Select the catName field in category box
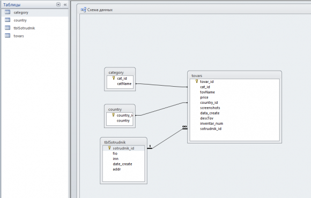The image size is (311, 198). click(x=124, y=84)
